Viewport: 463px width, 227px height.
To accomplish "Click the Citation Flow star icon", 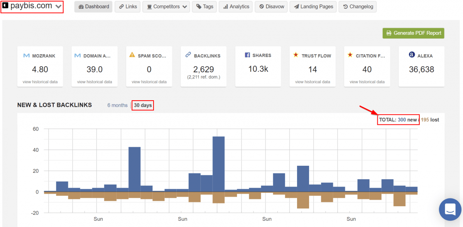I will pos(350,55).
